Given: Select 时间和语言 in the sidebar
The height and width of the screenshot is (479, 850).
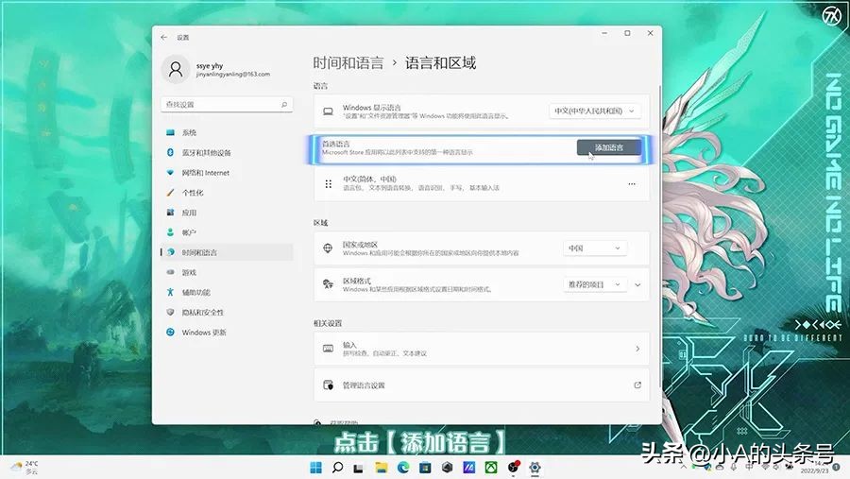Looking at the screenshot, I should (x=227, y=252).
